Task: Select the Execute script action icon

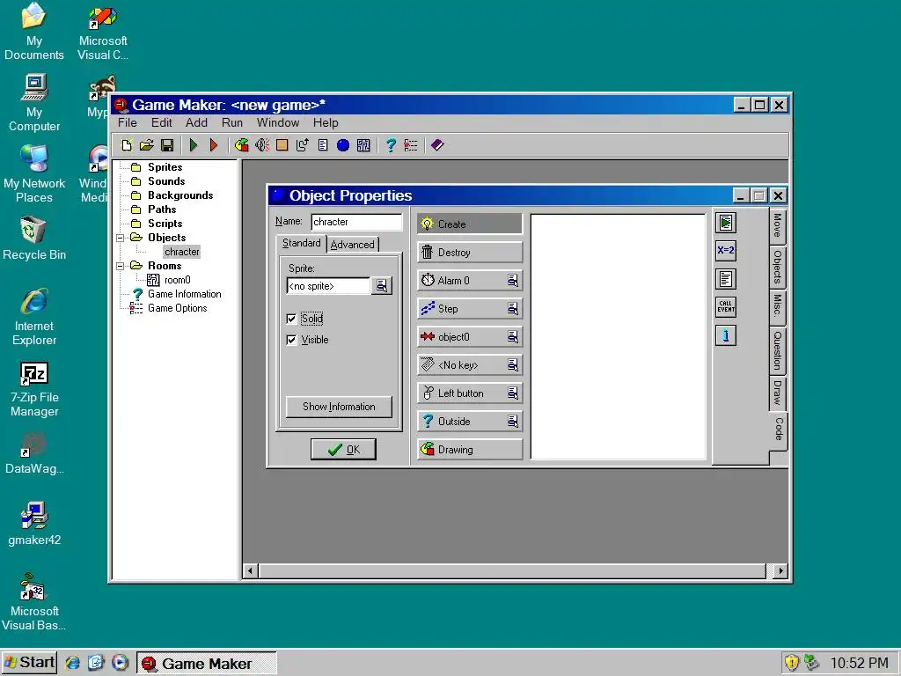Action: point(726,223)
